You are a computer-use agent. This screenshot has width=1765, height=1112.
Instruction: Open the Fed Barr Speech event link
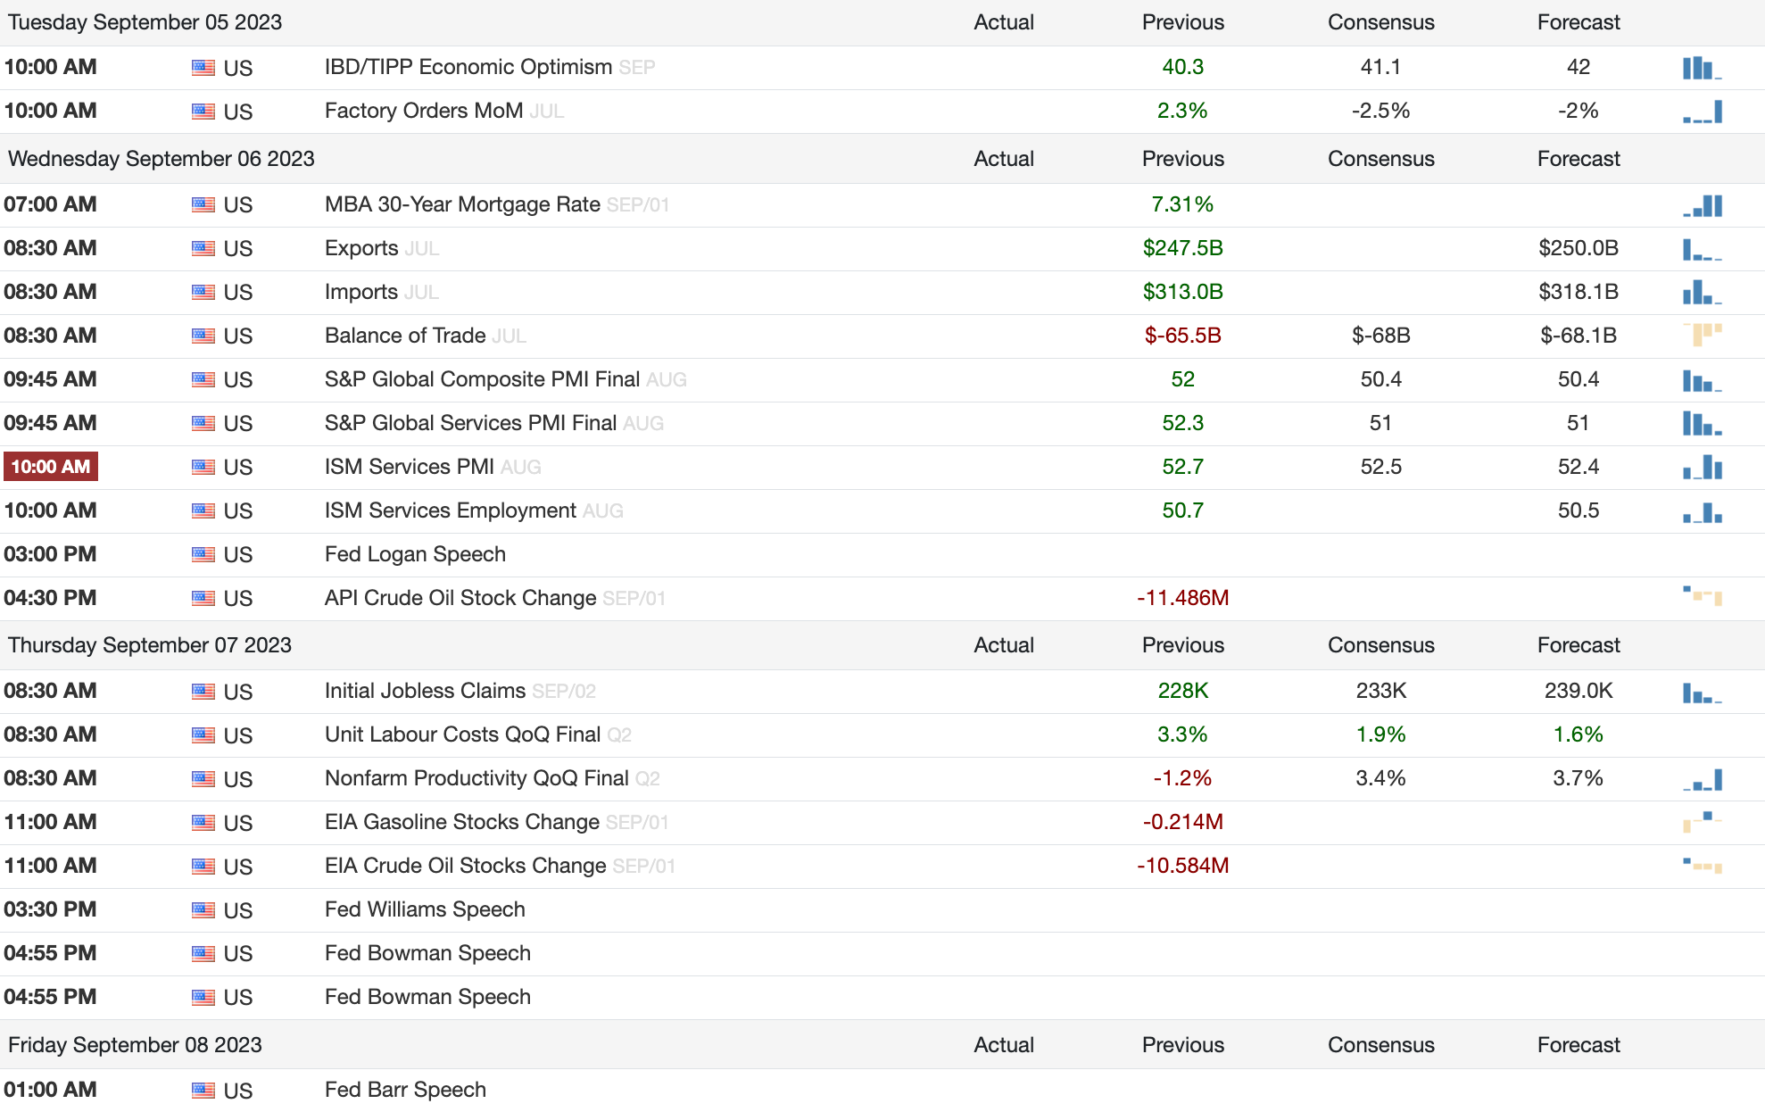[405, 1090]
